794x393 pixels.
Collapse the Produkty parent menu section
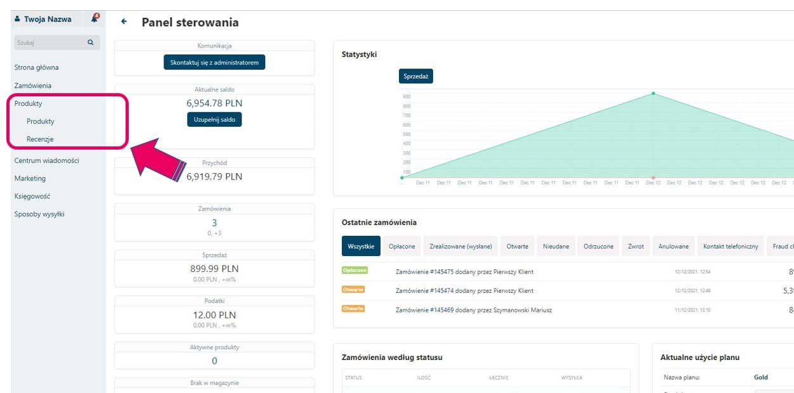pyautogui.click(x=29, y=103)
